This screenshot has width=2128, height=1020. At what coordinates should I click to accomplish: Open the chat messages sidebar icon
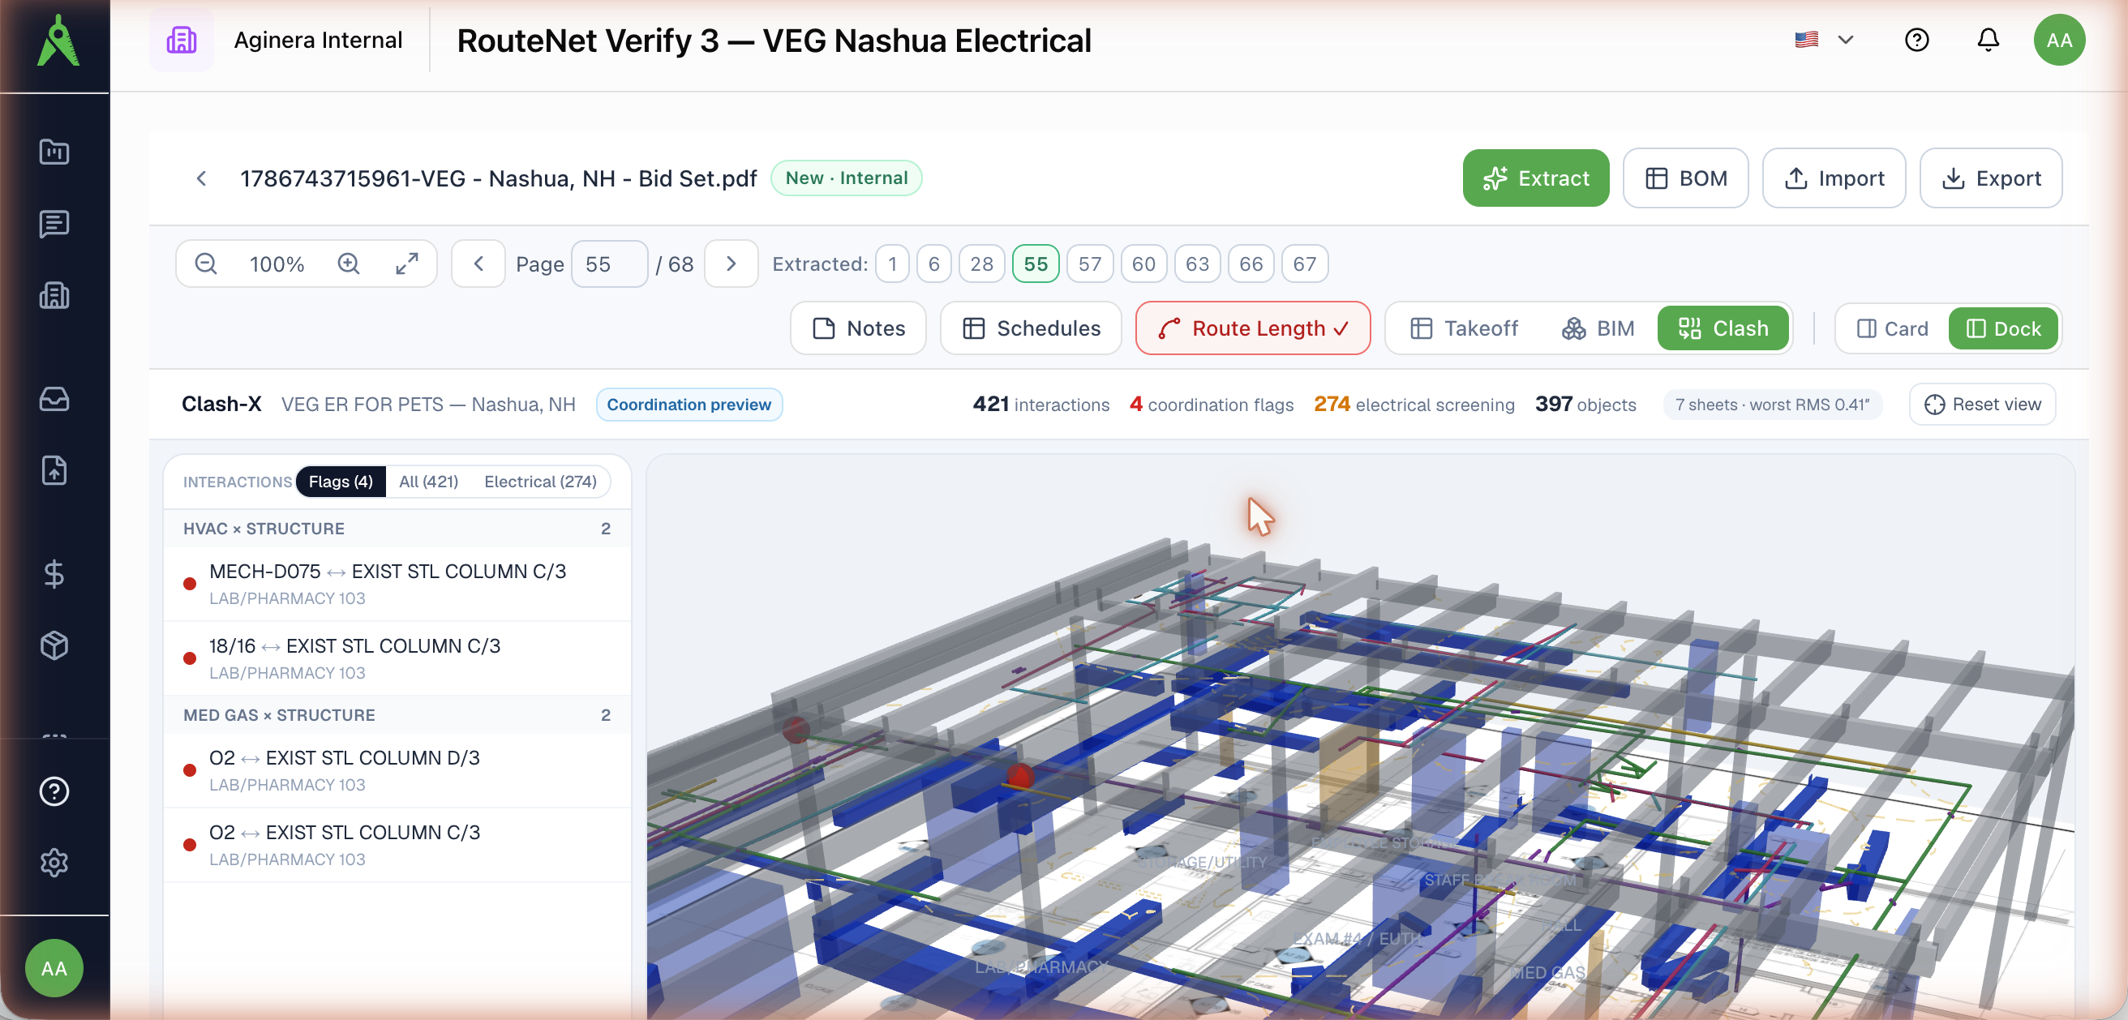(54, 224)
